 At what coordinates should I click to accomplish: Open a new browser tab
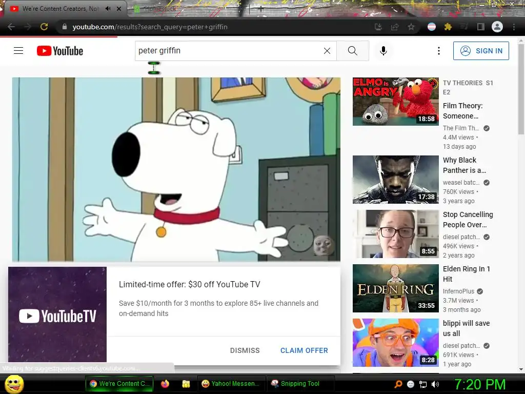(261, 9)
